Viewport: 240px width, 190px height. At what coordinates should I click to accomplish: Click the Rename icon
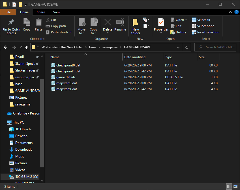(120, 22)
